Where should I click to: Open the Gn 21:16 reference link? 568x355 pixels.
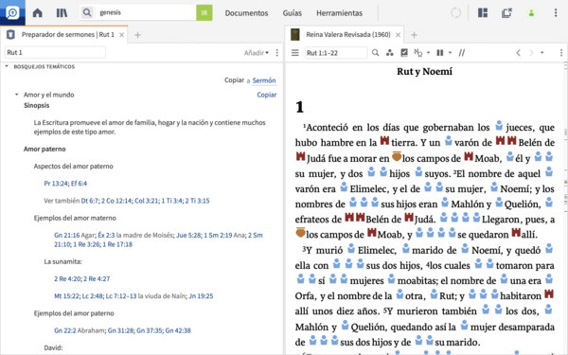(66, 235)
